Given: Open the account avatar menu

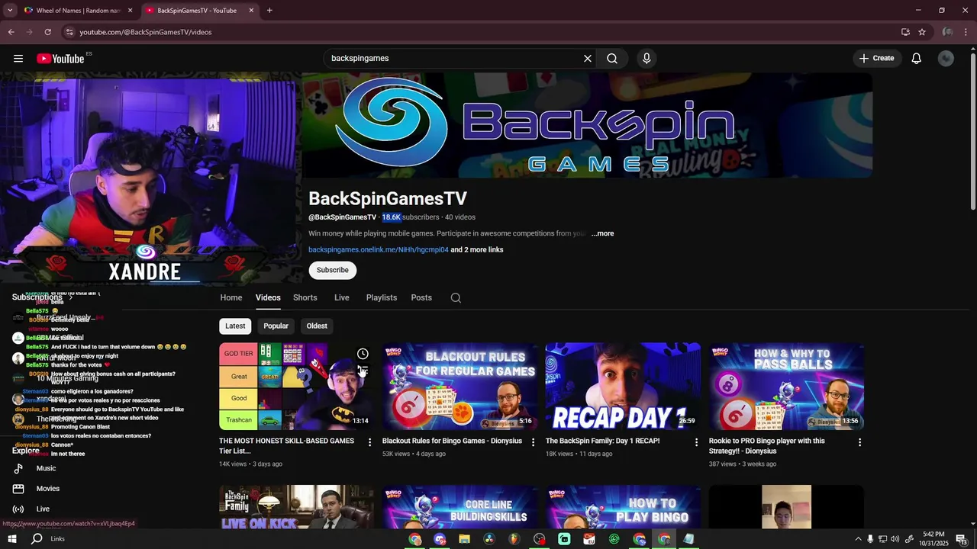Looking at the screenshot, I should (x=946, y=59).
